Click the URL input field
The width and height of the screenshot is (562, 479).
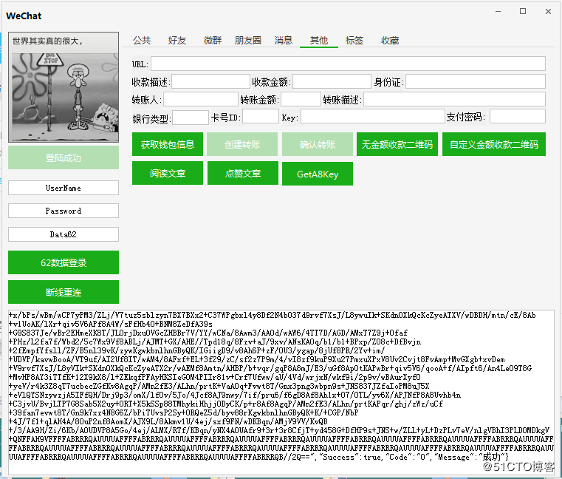click(348, 64)
